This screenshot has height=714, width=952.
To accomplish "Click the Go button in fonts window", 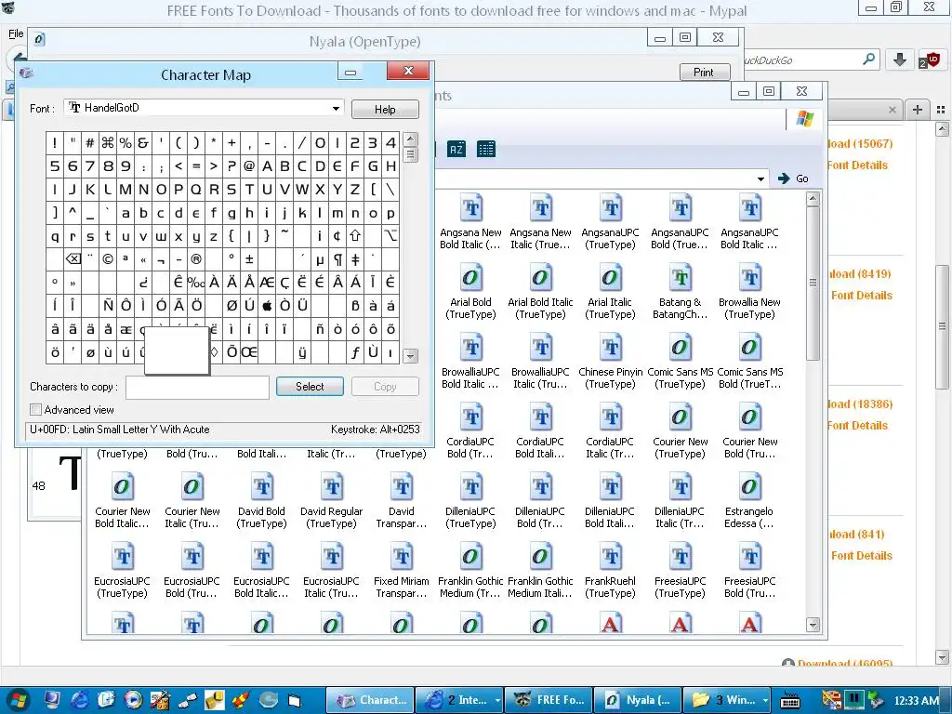I will (794, 178).
